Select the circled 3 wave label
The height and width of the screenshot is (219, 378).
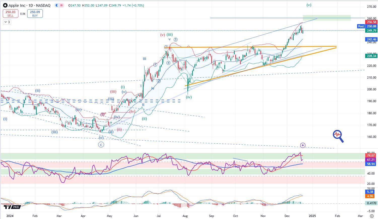tap(166, 47)
